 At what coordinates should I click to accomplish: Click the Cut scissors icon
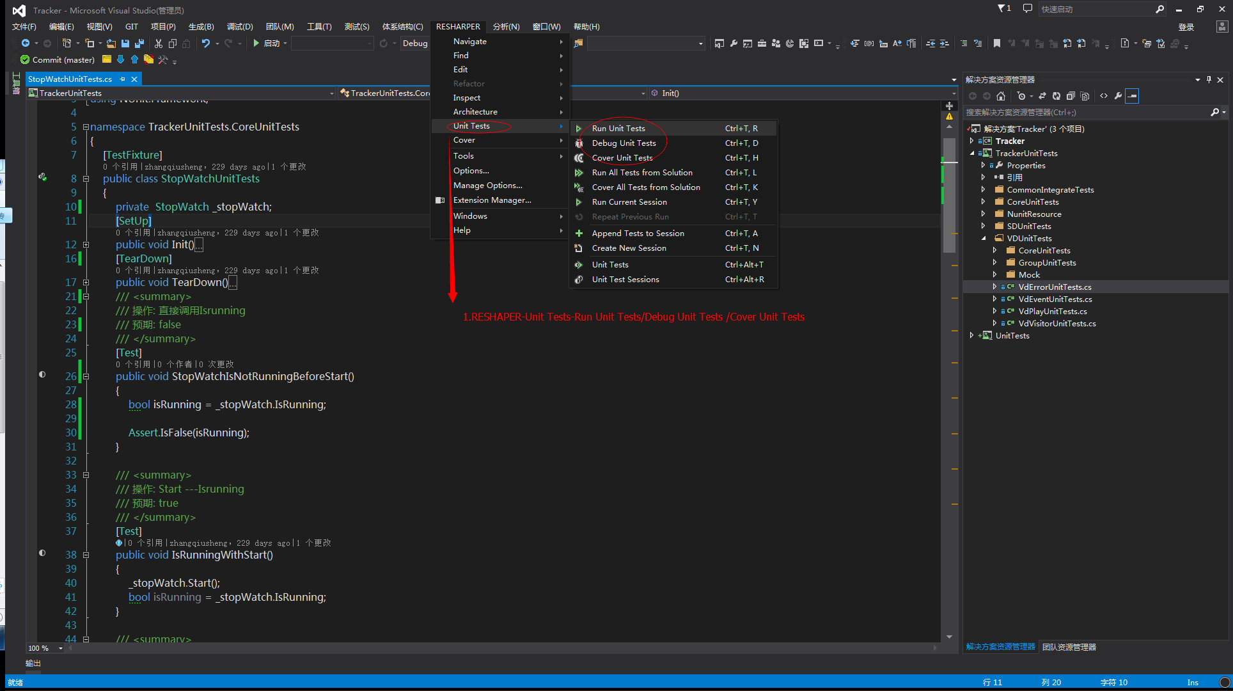[x=159, y=44]
